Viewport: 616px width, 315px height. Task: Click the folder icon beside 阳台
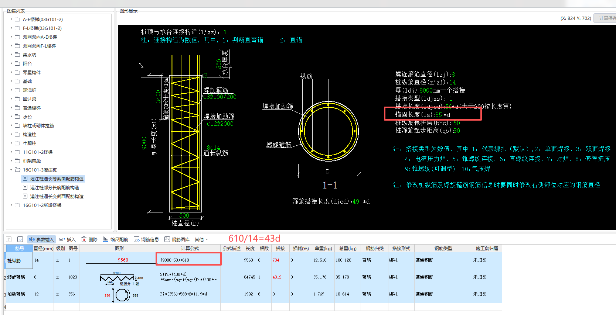click(17, 63)
